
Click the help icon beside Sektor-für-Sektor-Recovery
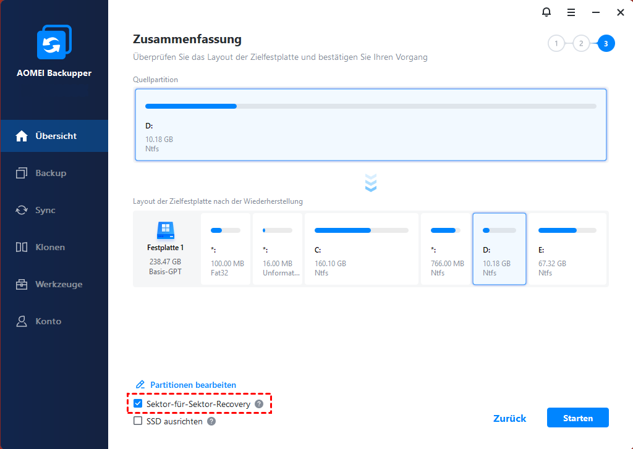(x=259, y=404)
